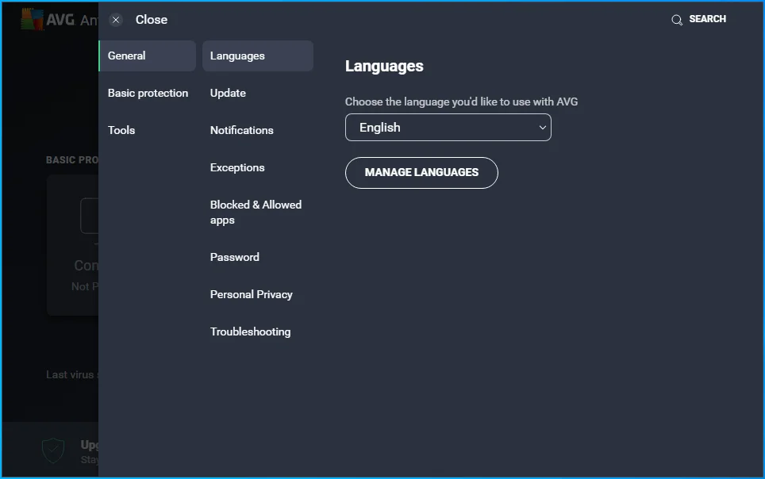Image resolution: width=765 pixels, height=479 pixels.
Task: Click the shield icon in background window
Action: pyautogui.click(x=53, y=450)
